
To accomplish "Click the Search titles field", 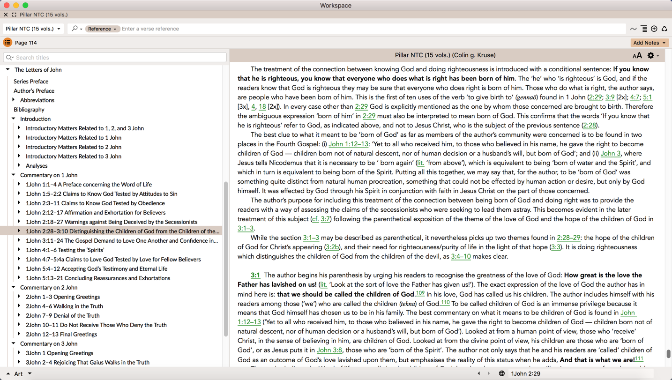I will pyautogui.click(x=115, y=58).
